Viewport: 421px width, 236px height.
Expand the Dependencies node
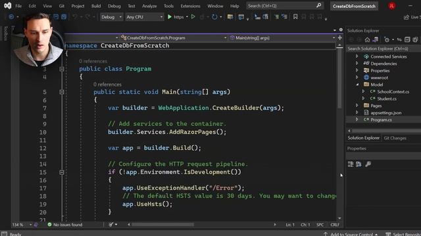[357, 64]
